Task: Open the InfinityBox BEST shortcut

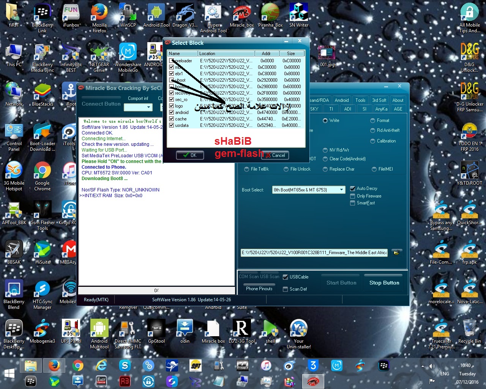Action: click(71, 58)
